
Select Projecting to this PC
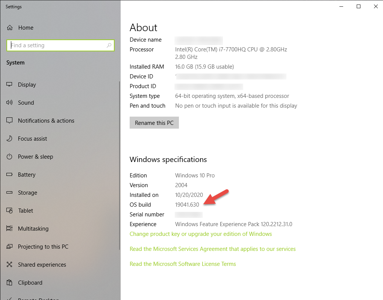click(x=43, y=247)
